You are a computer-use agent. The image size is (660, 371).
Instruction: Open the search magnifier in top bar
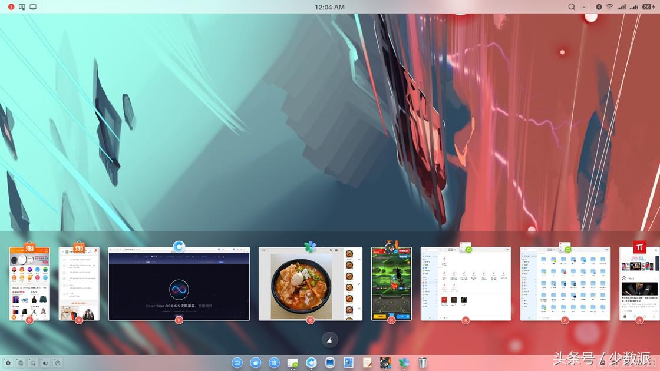click(572, 7)
